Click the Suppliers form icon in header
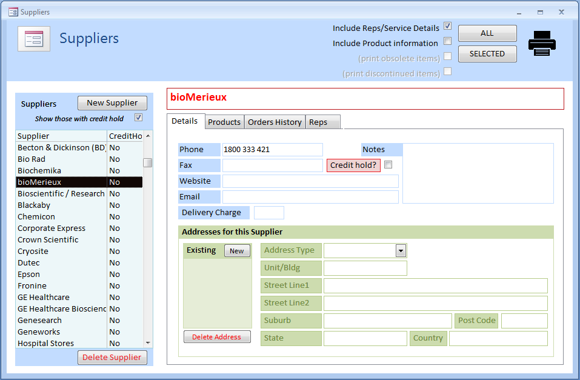Screen dimensions: 580x380 click(34, 39)
